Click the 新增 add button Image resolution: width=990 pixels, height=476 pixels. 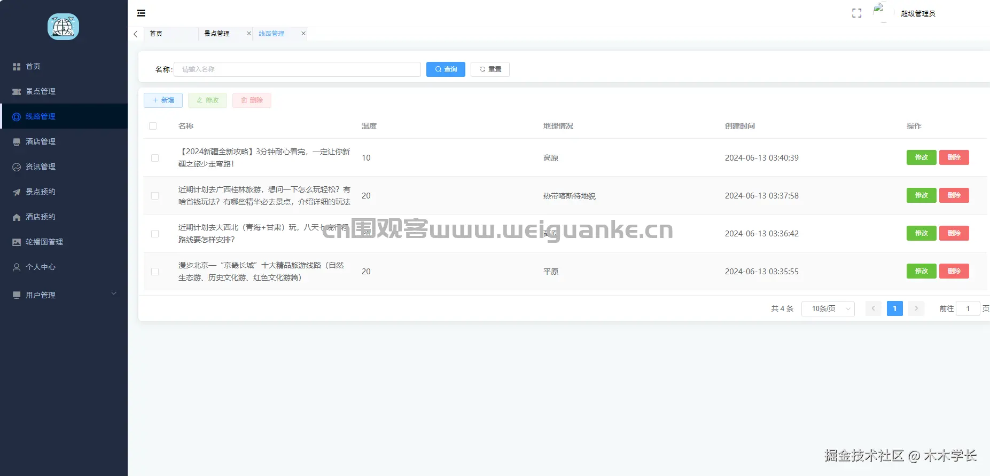pos(163,100)
